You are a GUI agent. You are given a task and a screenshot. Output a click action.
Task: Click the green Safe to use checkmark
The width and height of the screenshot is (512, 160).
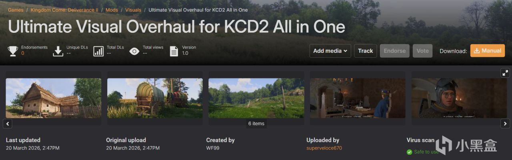(x=409, y=152)
